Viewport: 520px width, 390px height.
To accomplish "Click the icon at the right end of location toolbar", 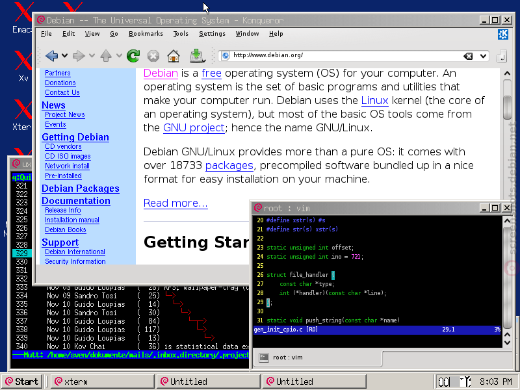I will click(502, 56).
